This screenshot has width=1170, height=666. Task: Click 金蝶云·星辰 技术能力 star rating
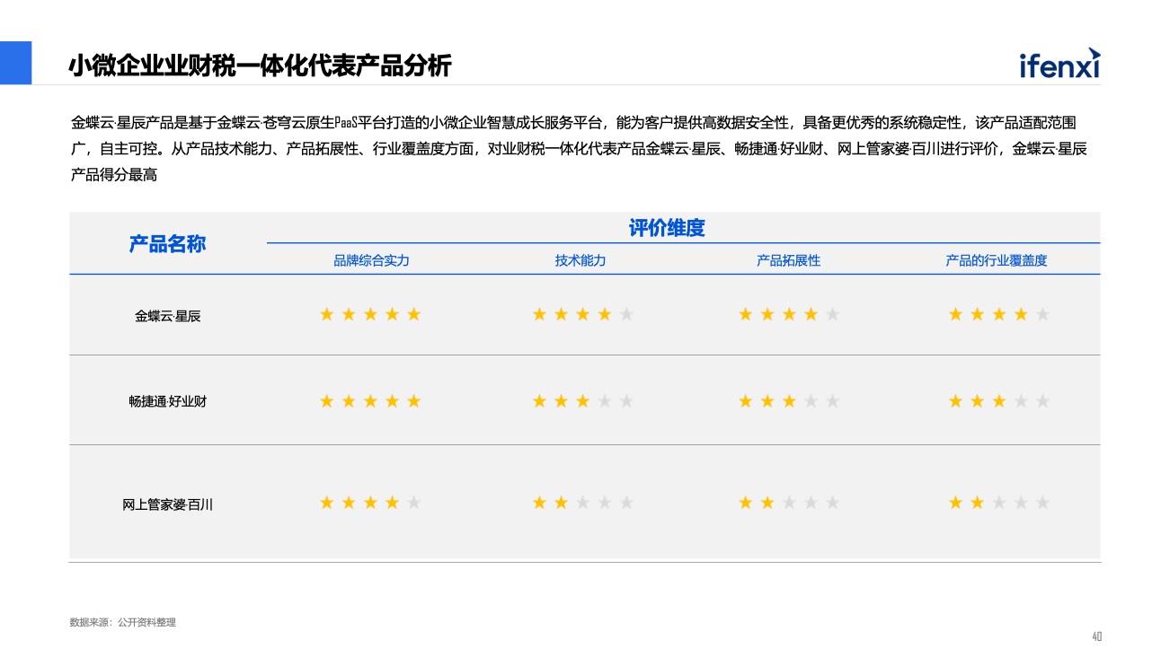(582, 314)
